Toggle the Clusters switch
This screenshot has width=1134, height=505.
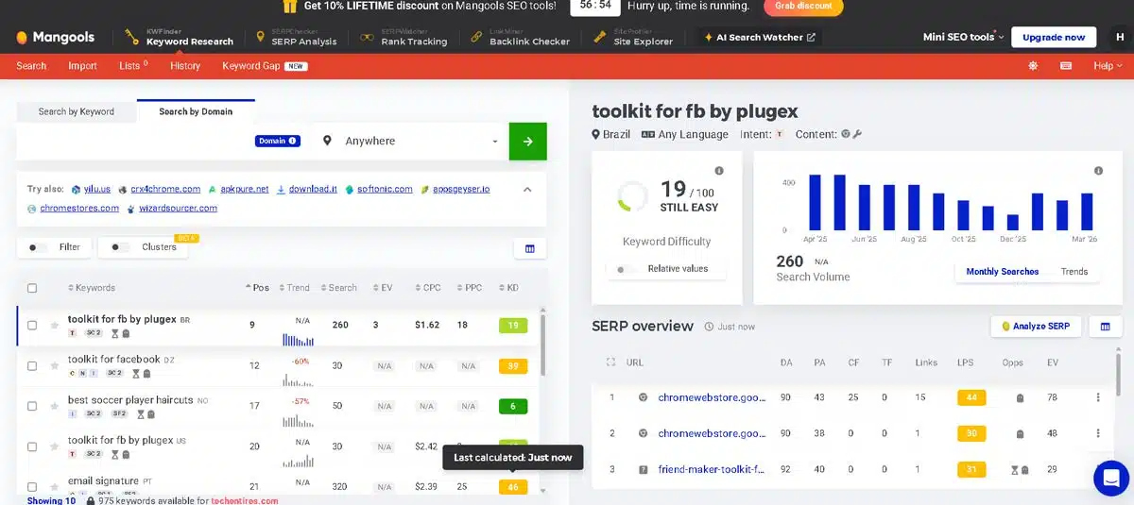[120, 247]
